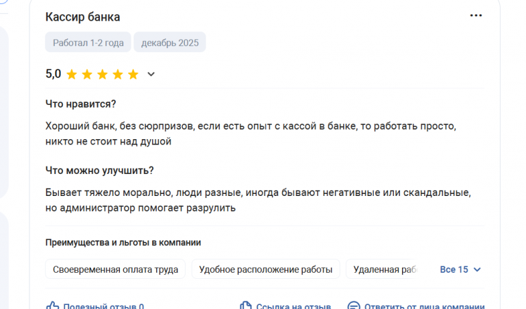Mark review as 'Полезный отзыв'
This screenshot has height=309, width=526.
click(x=103, y=306)
